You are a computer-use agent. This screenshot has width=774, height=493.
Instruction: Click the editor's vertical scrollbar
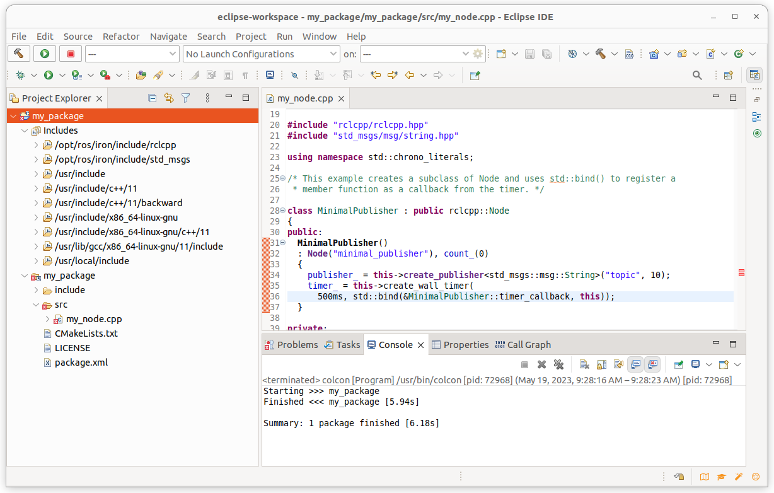(x=739, y=221)
